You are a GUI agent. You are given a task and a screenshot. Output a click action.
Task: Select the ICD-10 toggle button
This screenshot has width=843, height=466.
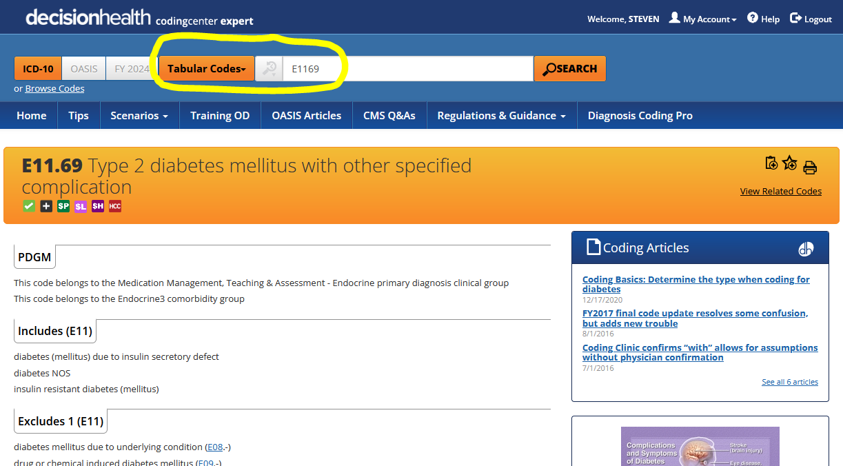coord(38,69)
